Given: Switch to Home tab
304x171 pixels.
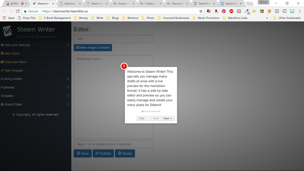Looking at the screenshot, I should point(123,3).
